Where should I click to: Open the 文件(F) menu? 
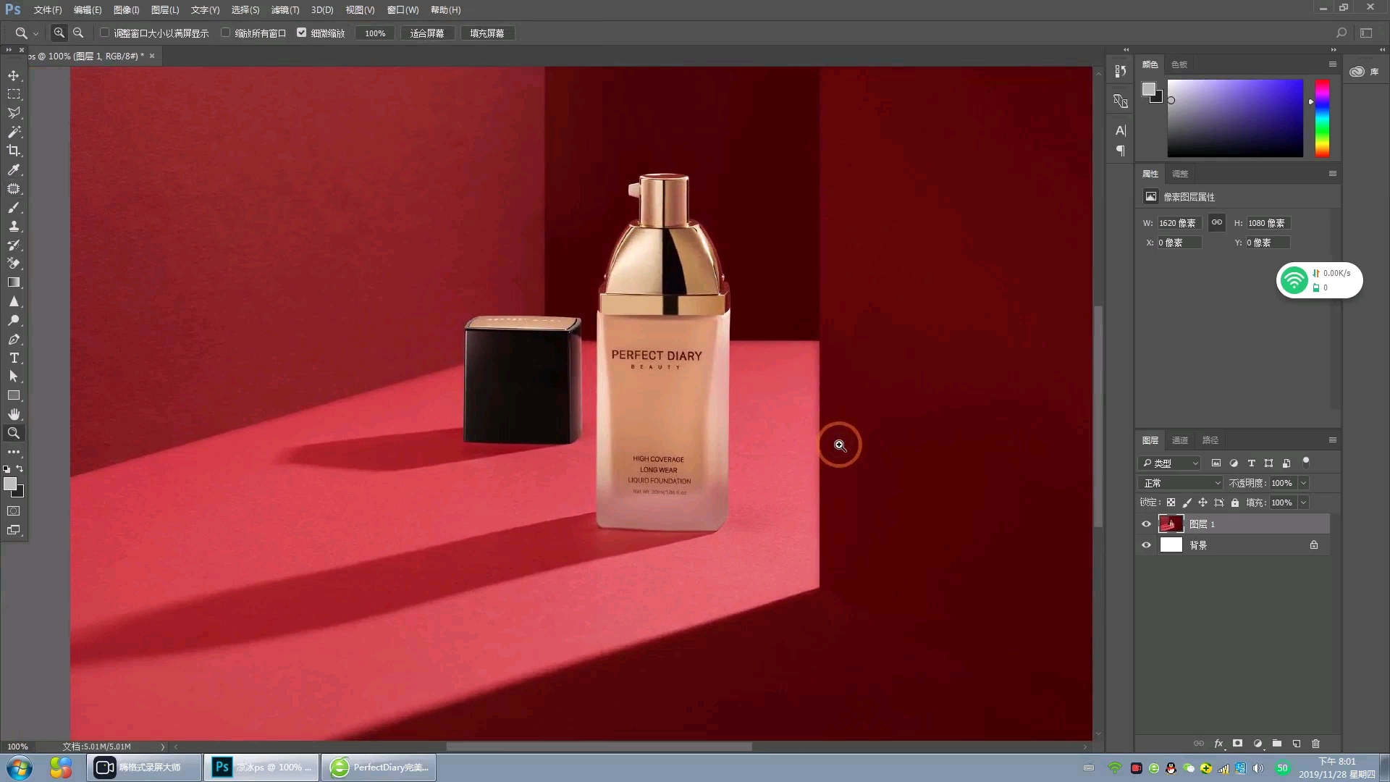pyautogui.click(x=48, y=10)
